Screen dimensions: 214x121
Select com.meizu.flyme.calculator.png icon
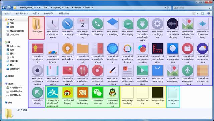(97, 48)
